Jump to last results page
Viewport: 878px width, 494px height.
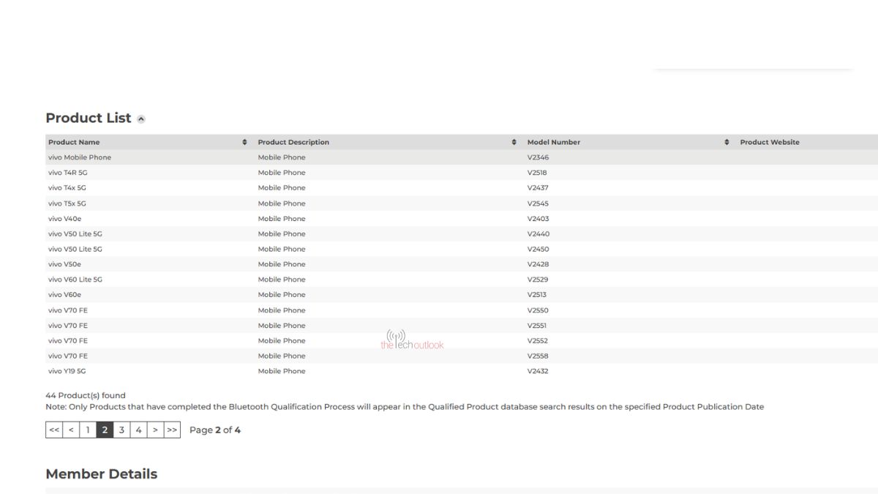pyautogui.click(x=172, y=430)
